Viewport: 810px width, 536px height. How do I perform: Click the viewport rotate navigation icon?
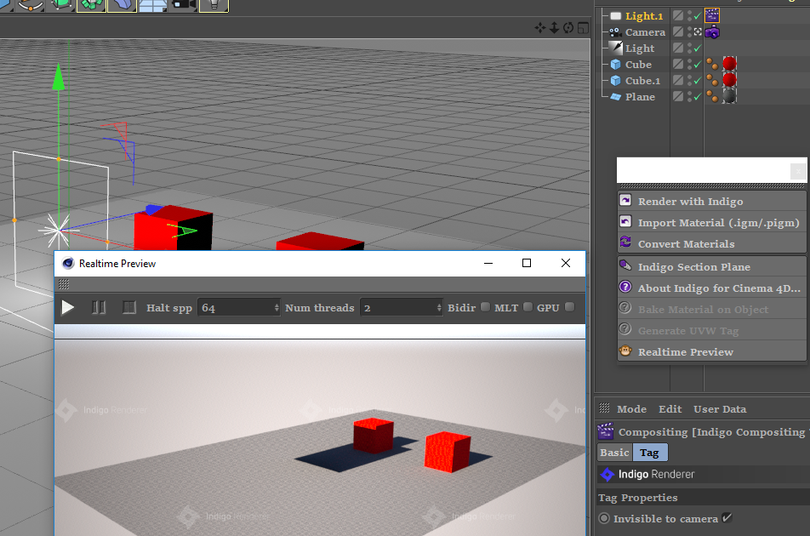pyautogui.click(x=568, y=28)
